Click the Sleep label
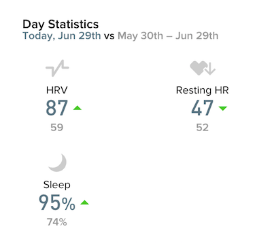The width and height of the screenshot is (272, 250). point(57,185)
